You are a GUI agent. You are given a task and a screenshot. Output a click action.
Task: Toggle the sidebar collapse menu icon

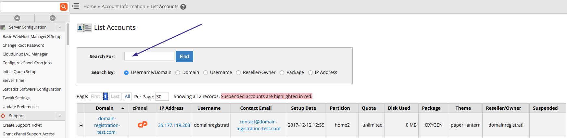76,6
